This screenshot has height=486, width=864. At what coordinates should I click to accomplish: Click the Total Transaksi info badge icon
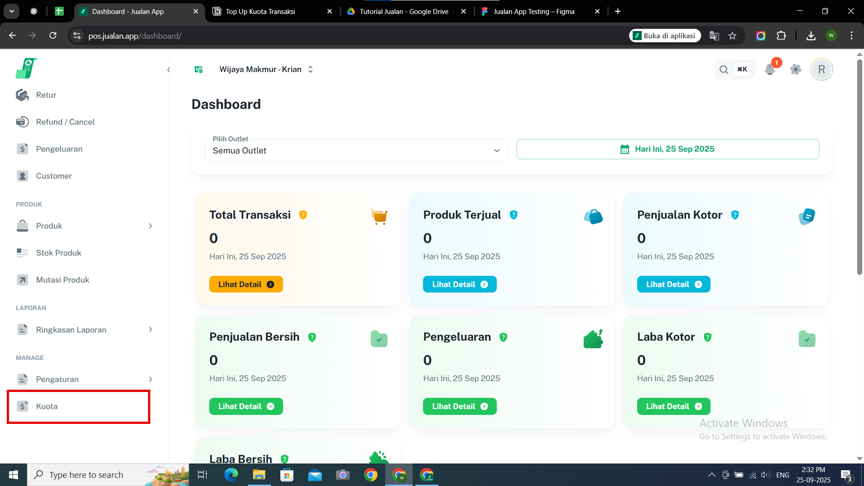point(303,215)
